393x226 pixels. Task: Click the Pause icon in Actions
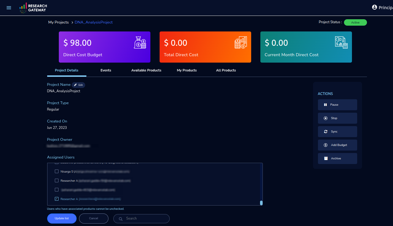click(325, 105)
